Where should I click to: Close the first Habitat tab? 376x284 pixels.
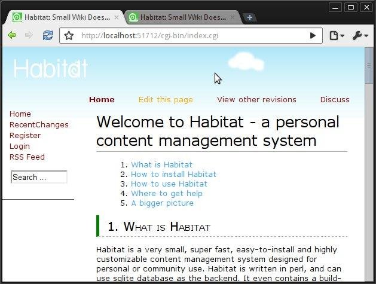pos(117,17)
